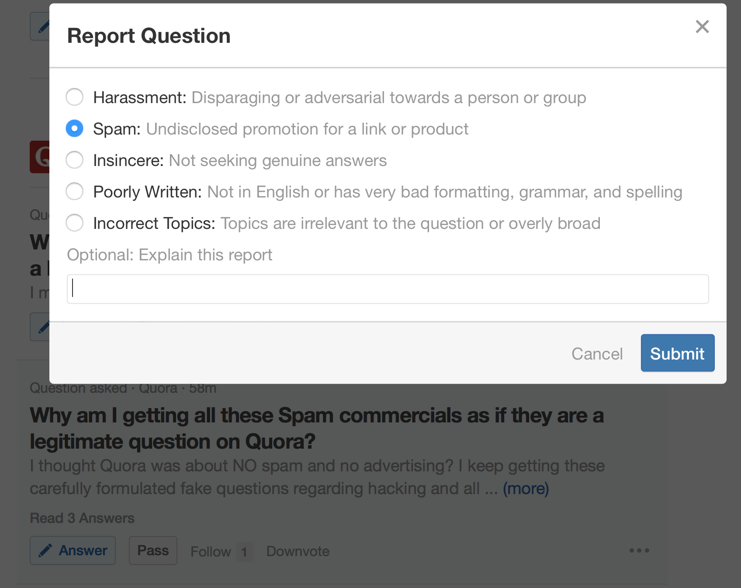Viewport: 741px width, 588px height.
Task: Cancel the report
Action: (597, 353)
